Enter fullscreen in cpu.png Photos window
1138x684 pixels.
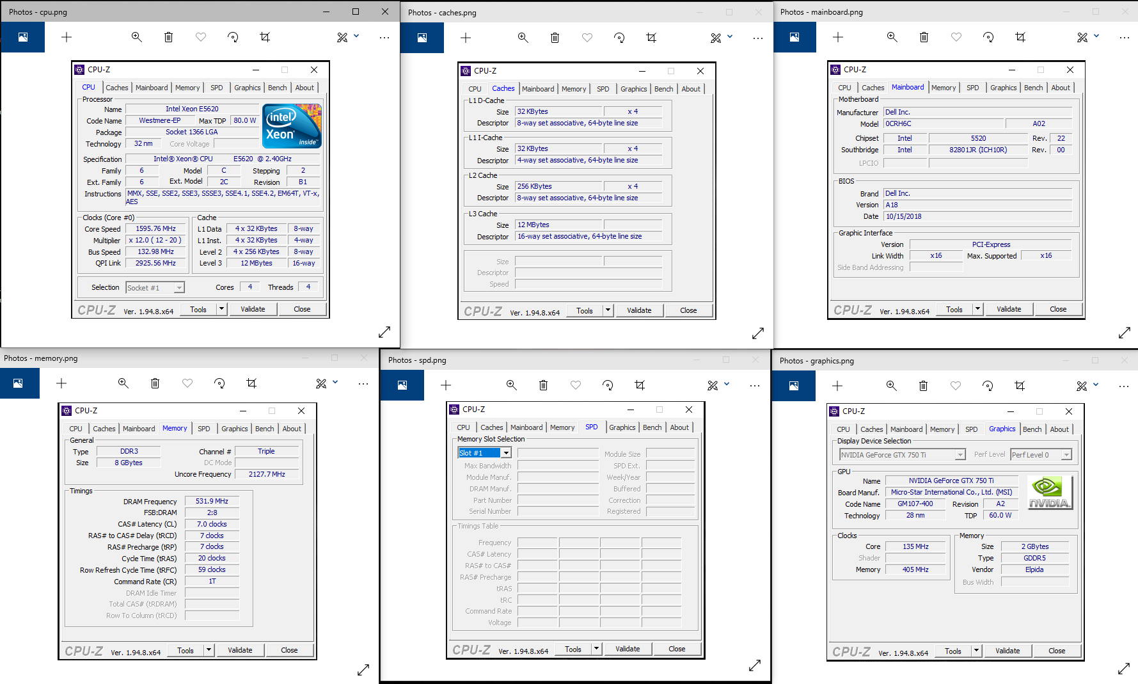384,332
